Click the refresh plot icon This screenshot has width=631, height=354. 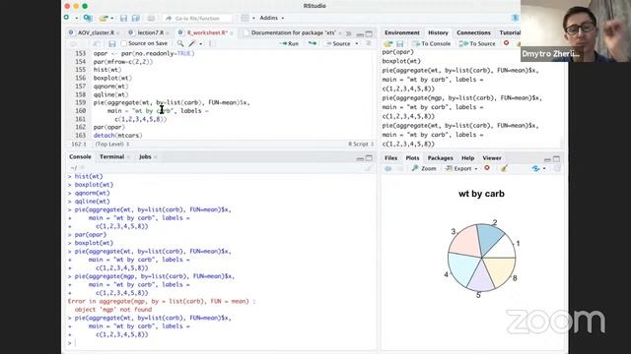pyautogui.click(x=535, y=168)
